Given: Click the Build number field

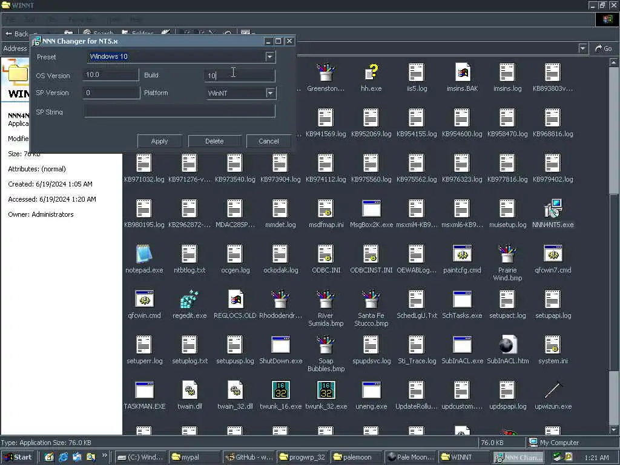Looking at the screenshot, I should coord(240,75).
